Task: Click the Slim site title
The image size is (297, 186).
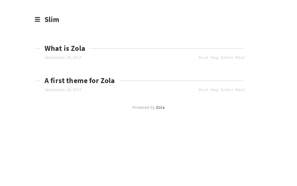Action: (x=52, y=20)
